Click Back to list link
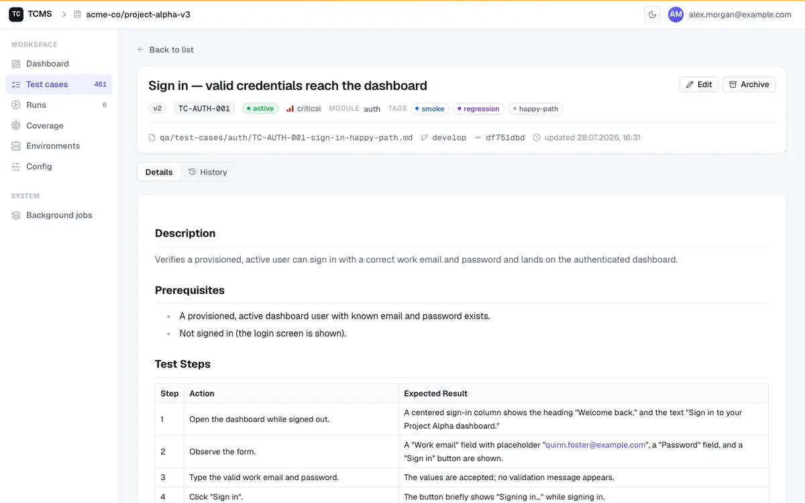 pos(165,50)
